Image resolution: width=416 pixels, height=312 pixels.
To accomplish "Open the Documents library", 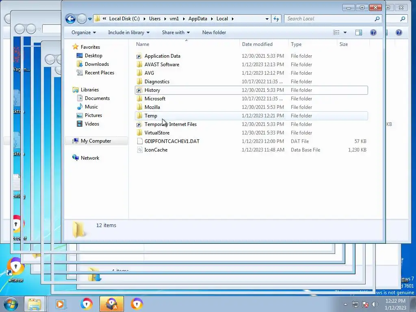I will tap(97, 98).
